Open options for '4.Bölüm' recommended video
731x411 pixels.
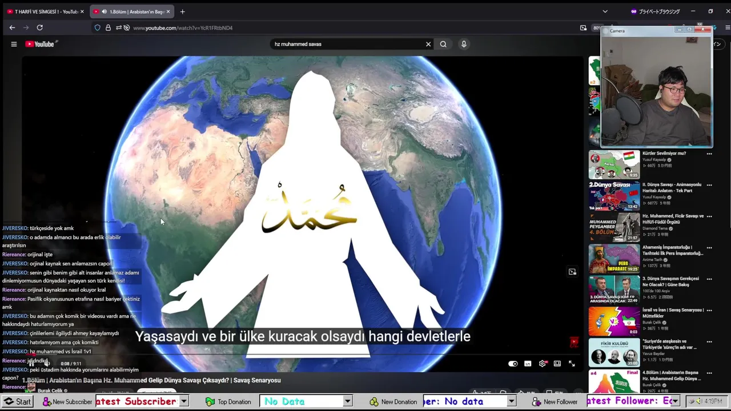click(x=709, y=373)
